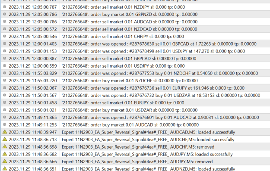Click the warning icon on the AUDJPY,M5 loaded successfully row
Viewport: 270px width, 171px height.
[5, 154]
